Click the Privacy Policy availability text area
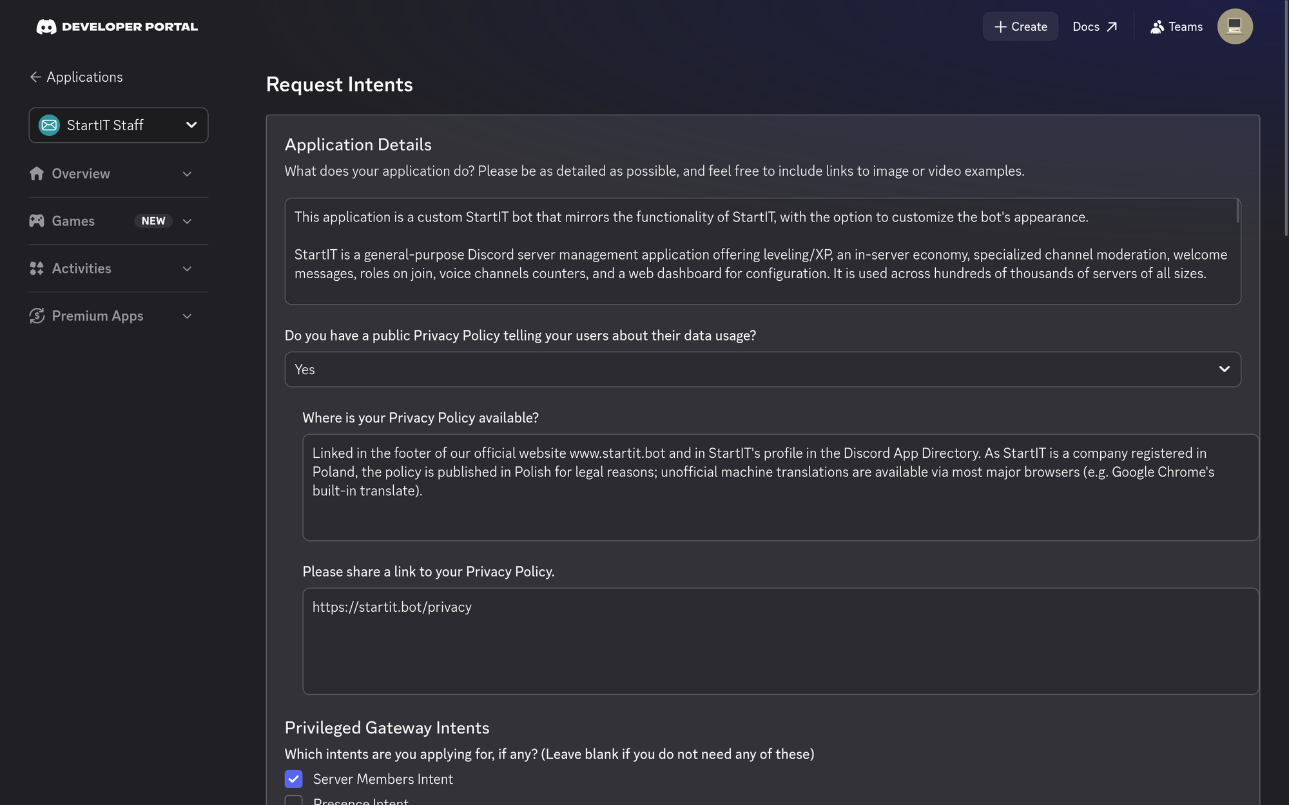Viewport: 1289px width, 805px height. click(x=780, y=488)
